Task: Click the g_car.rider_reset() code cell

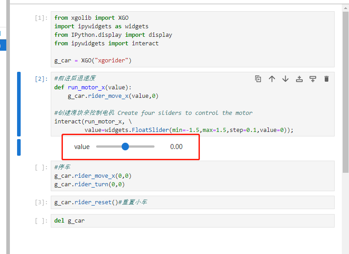Action: (193, 202)
